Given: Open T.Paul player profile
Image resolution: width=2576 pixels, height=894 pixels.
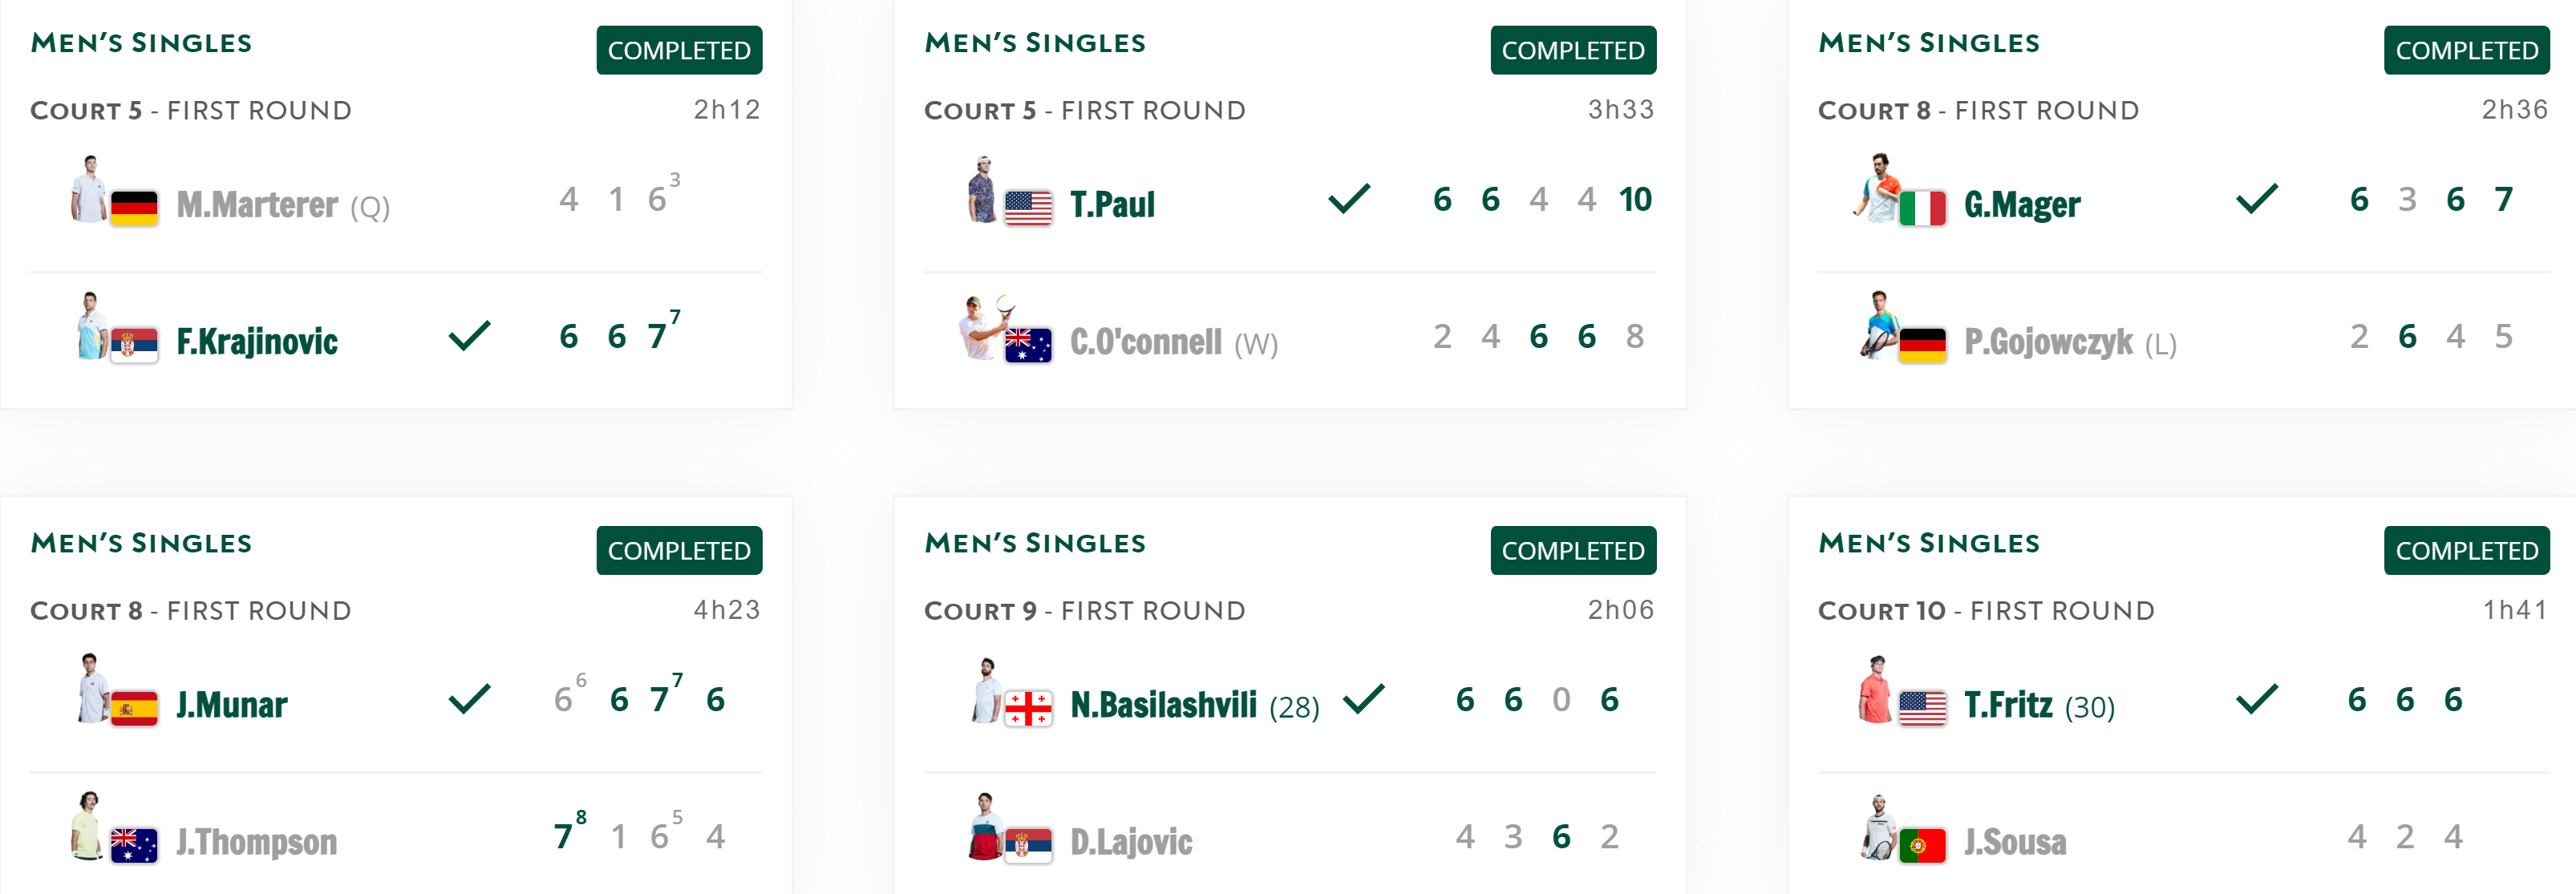Looking at the screenshot, I should coord(1112,204).
